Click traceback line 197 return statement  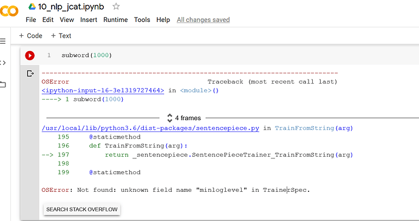coord(229,155)
